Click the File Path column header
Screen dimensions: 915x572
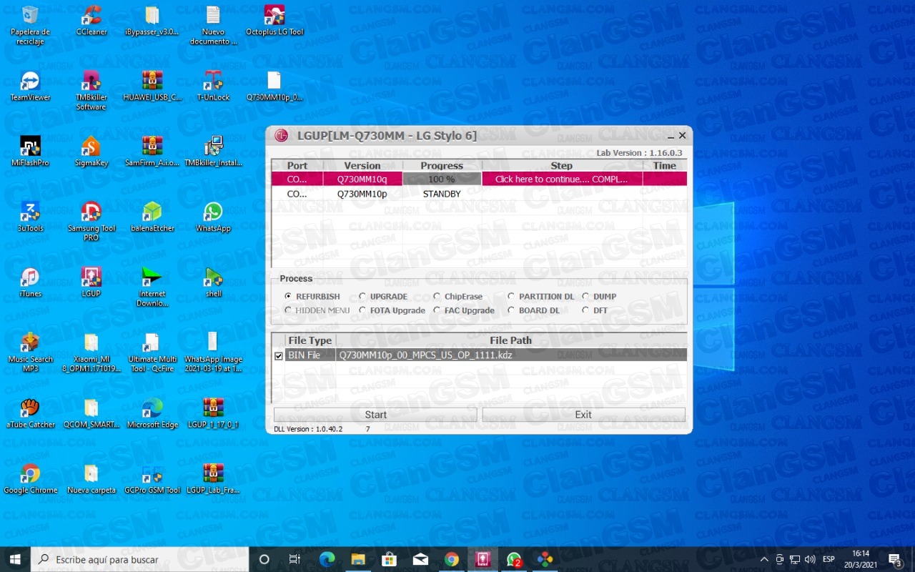[x=511, y=340]
